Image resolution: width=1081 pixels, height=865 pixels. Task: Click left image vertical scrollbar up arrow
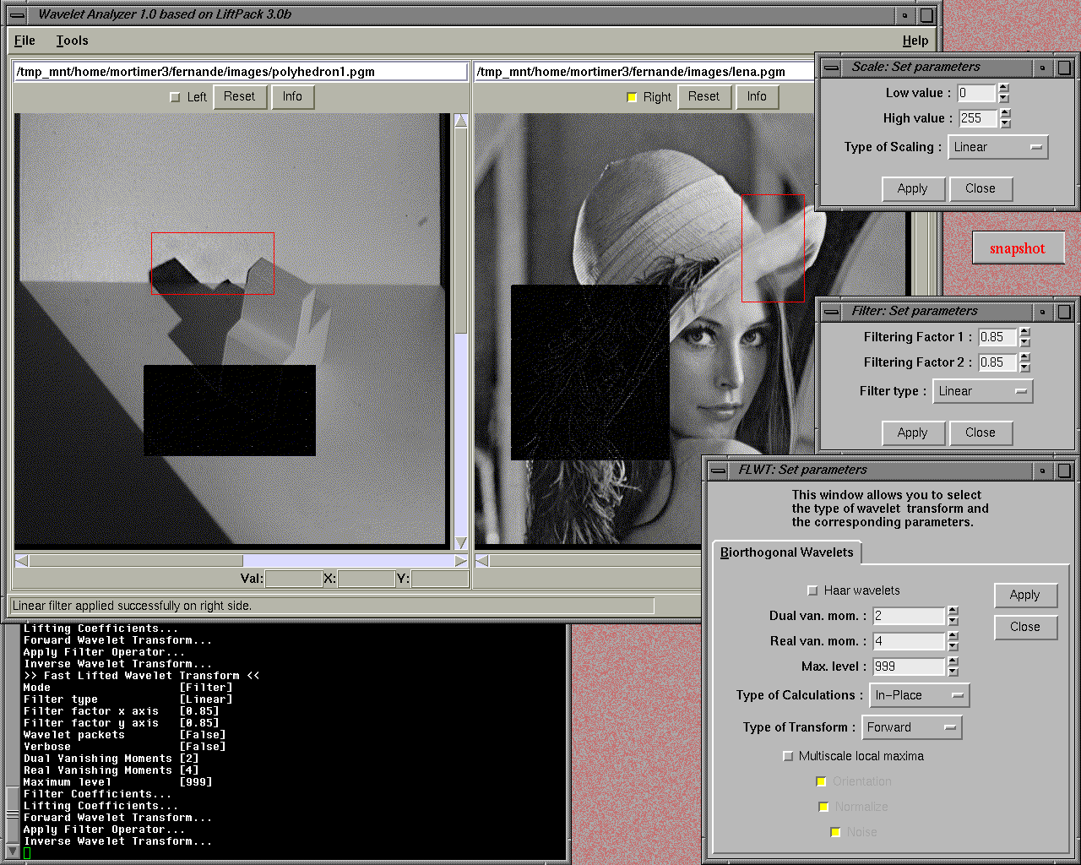(x=461, y=121)
